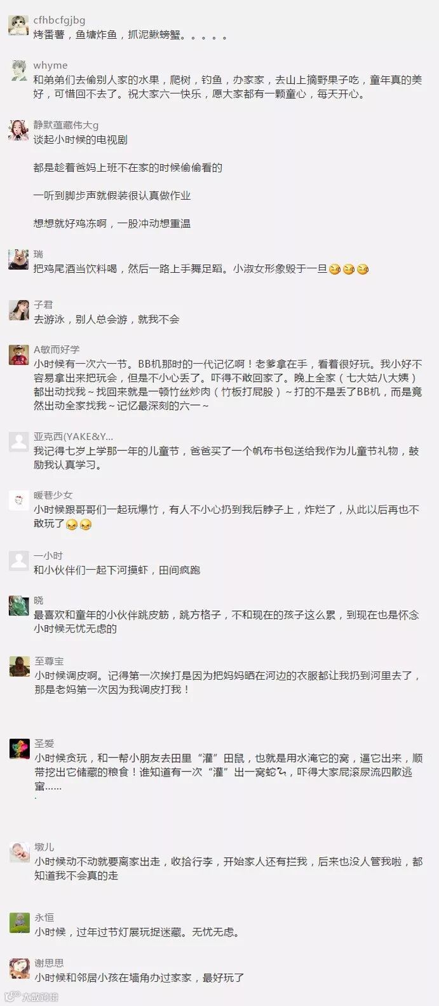The width and height of the screenshot is (439, 1006).
Task: Open 至尊宝's avatar picture
Action: [x=19, y=666]
